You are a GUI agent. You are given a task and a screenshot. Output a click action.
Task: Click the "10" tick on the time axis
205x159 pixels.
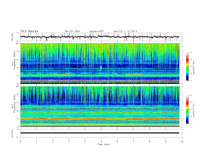(182, 142)
